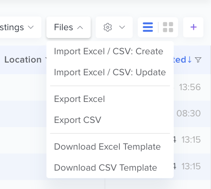
Task: Click the gear settings icon
Action: pyautogui.click(x=108, y=27)
